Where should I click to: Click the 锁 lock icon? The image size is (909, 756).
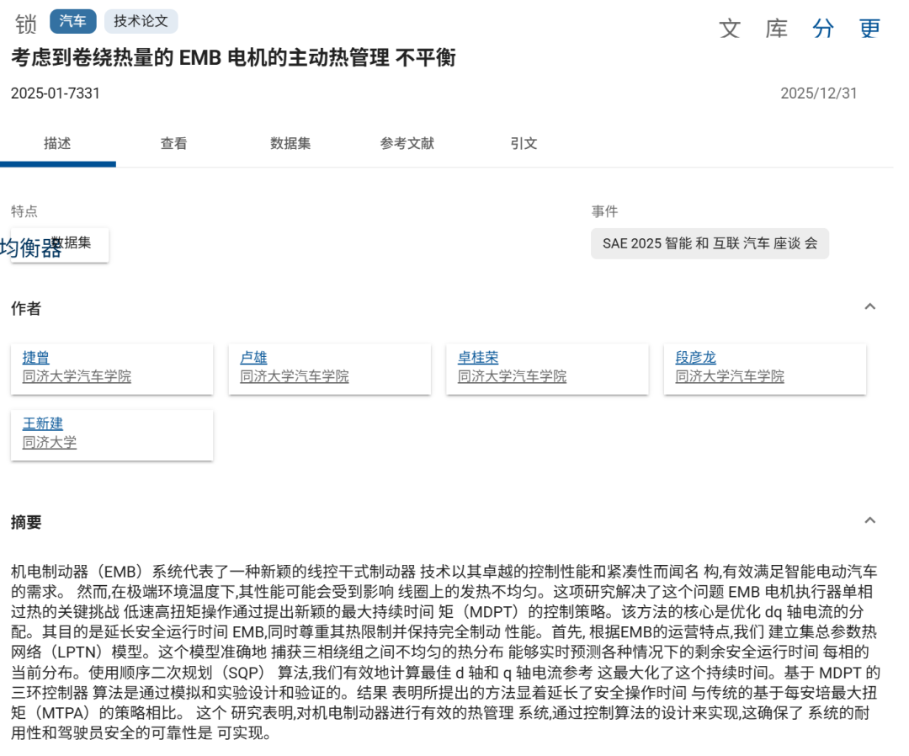pos(25,24)
